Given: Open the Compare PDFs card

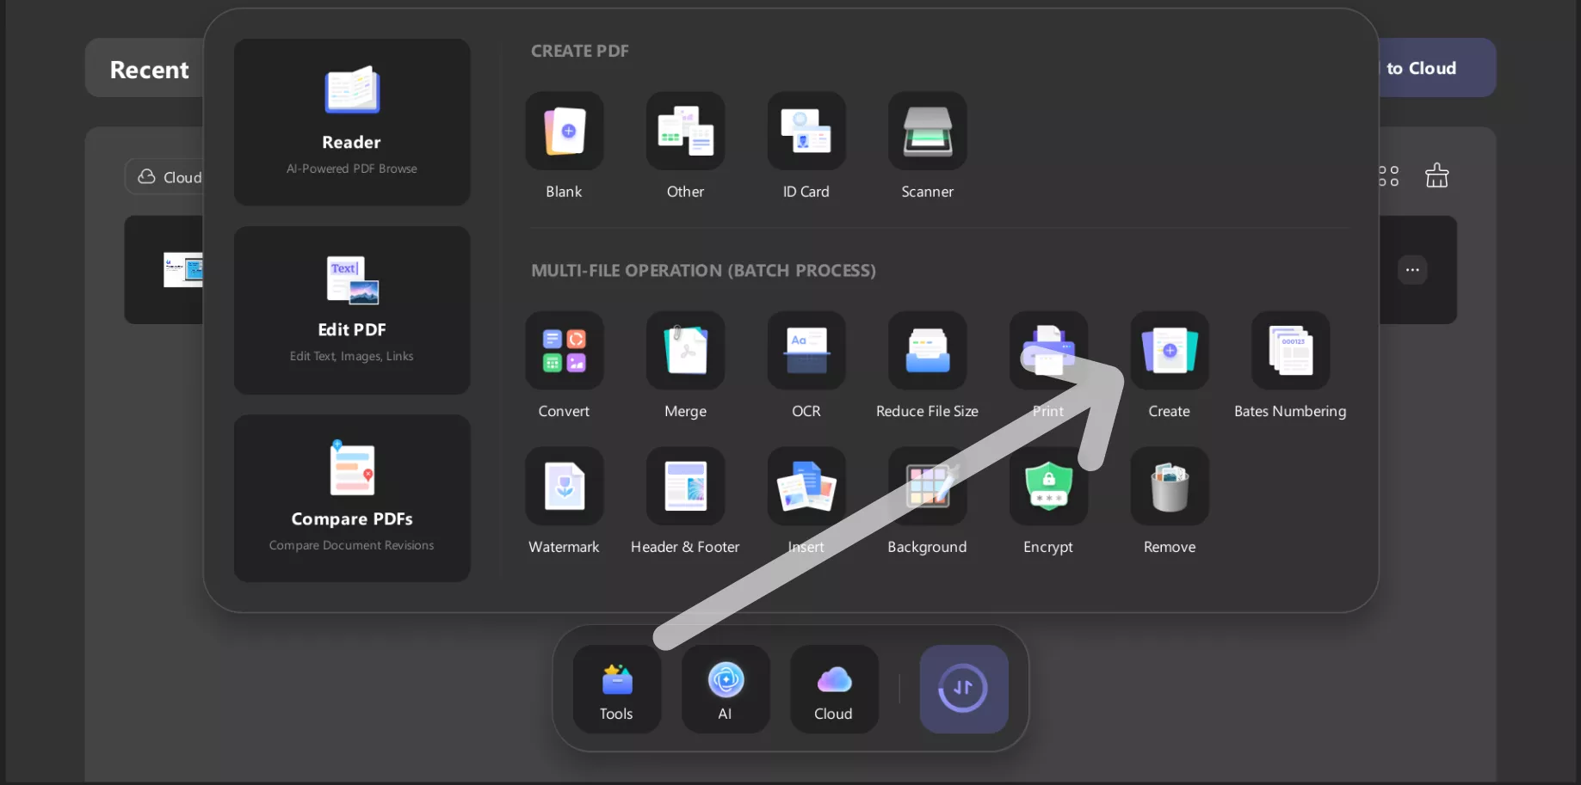Looking at the screenshot, I should click(352, 498).
